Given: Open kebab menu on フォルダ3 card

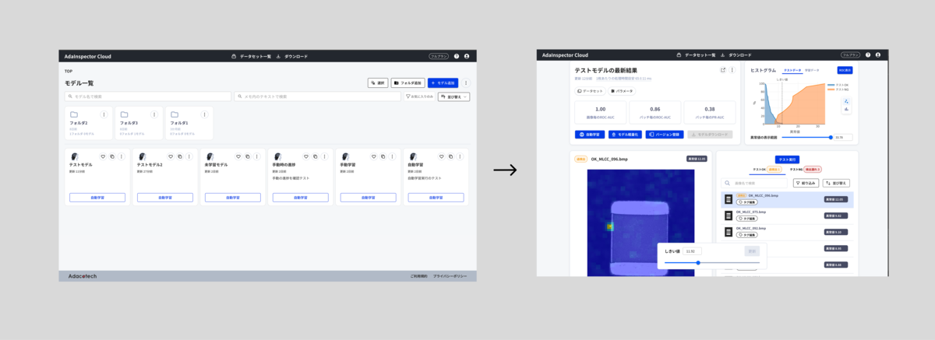Looking at the screenshot, I should coord(154,114).
